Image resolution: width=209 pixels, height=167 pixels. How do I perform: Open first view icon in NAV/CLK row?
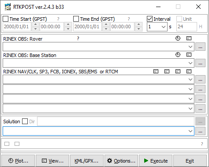point(156,72)
